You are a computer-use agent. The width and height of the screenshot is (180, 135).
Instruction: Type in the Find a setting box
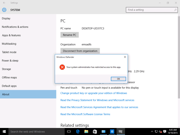coord(150,10)
